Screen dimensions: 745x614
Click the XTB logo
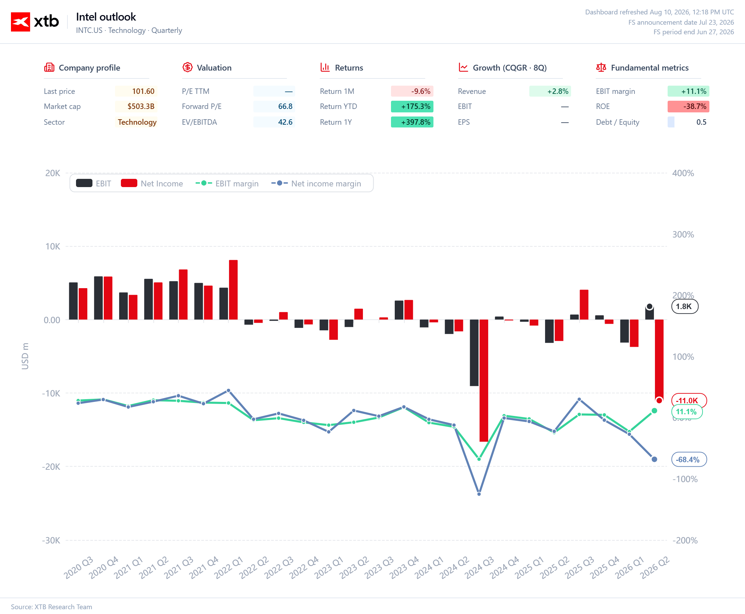35,22
